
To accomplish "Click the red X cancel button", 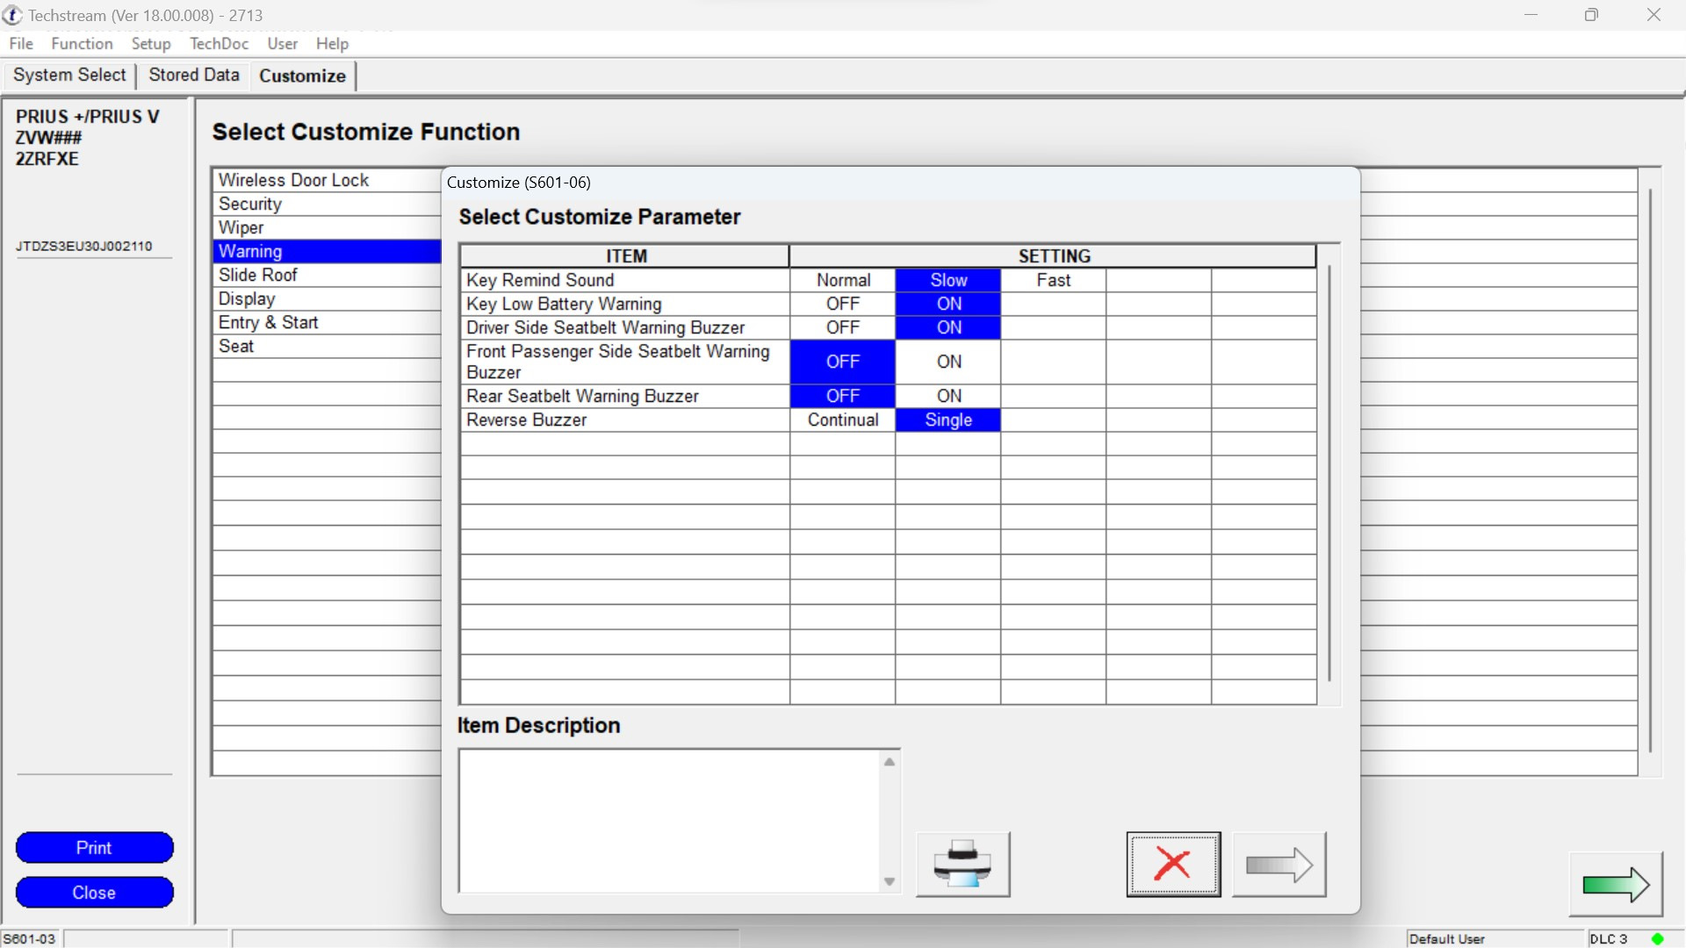I will [1173, 865].
